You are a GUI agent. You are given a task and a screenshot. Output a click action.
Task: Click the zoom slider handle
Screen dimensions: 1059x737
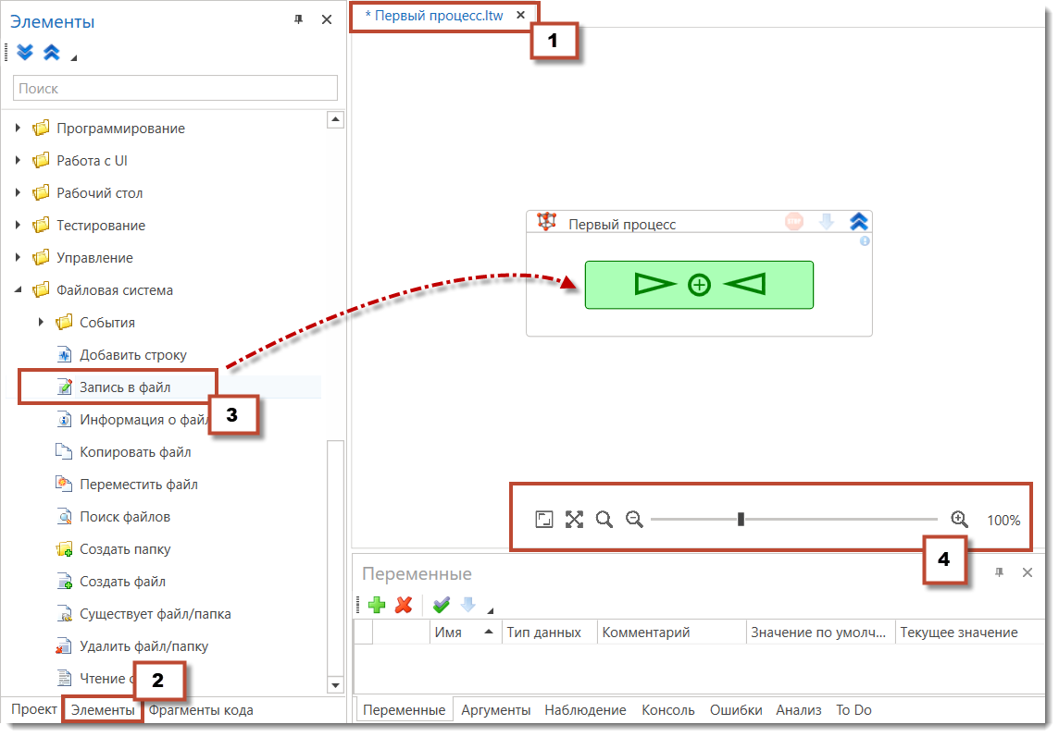pyautogui.click(x=741, y=519)
